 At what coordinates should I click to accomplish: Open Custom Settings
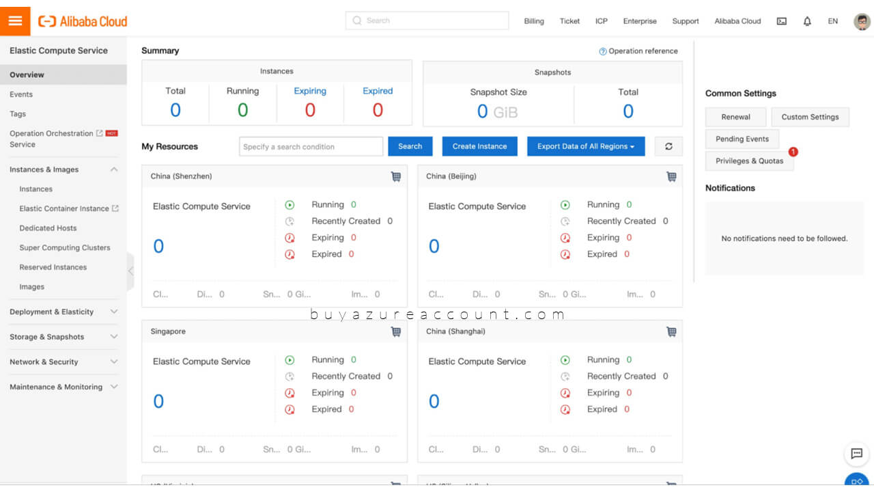tap(810, 117)
